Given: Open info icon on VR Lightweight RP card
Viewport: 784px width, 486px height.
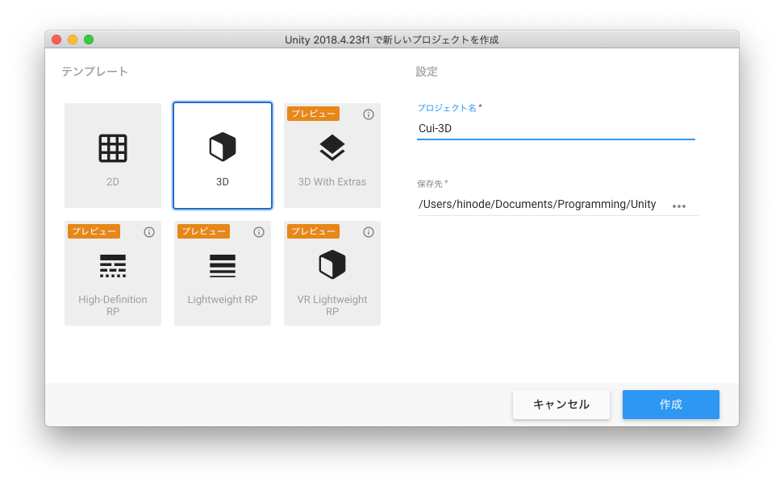Looking at the screenshot, I should 369,232.
